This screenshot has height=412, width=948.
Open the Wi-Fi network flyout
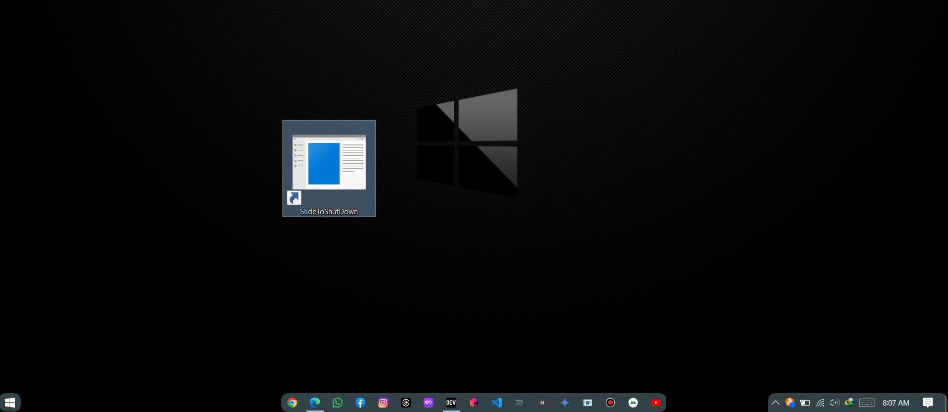[820, 403]
